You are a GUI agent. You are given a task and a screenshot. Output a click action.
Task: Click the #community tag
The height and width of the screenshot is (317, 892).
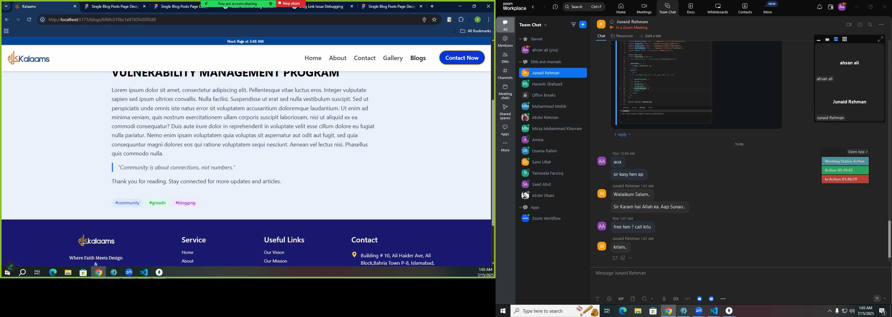coord(127,203)
